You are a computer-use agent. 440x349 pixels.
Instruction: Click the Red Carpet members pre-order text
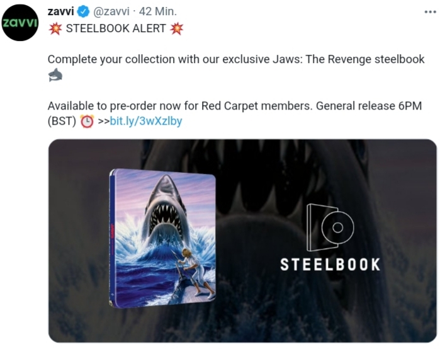[x=235, y=106]
